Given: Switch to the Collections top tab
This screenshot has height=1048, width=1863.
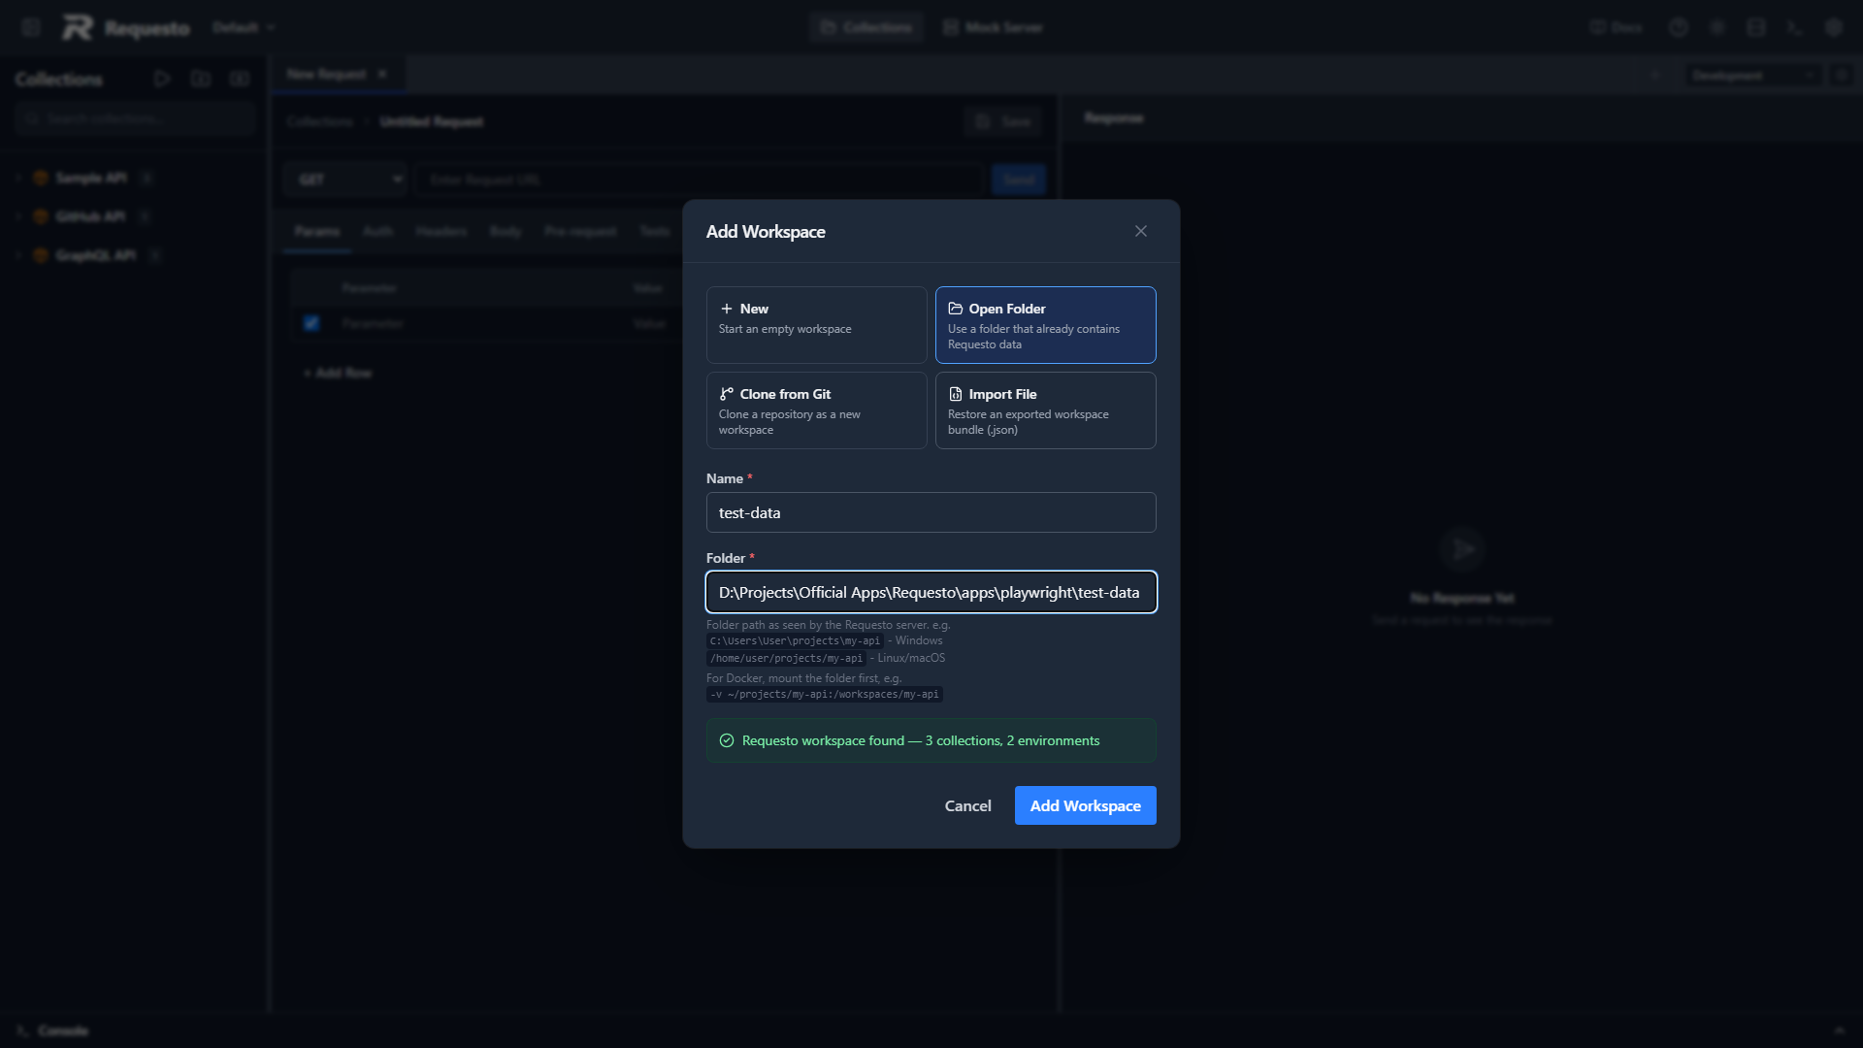Looking at the screenshot, I should click(x=866, y=27).
